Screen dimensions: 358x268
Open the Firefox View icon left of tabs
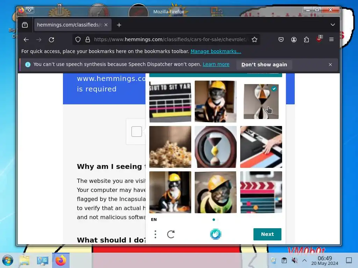[x=25, y=25]
